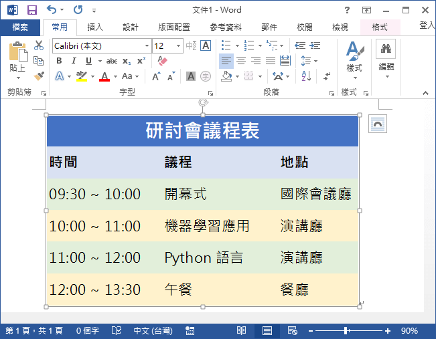Increase indent icon
Image resolution: width=436 pixels, height=339 pixels.
click(x=315, y=45)
